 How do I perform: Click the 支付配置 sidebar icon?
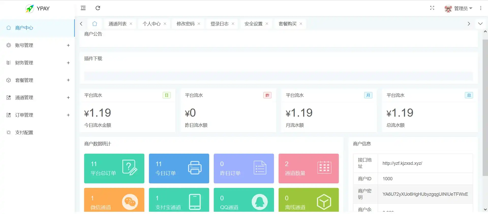(9, 132)
